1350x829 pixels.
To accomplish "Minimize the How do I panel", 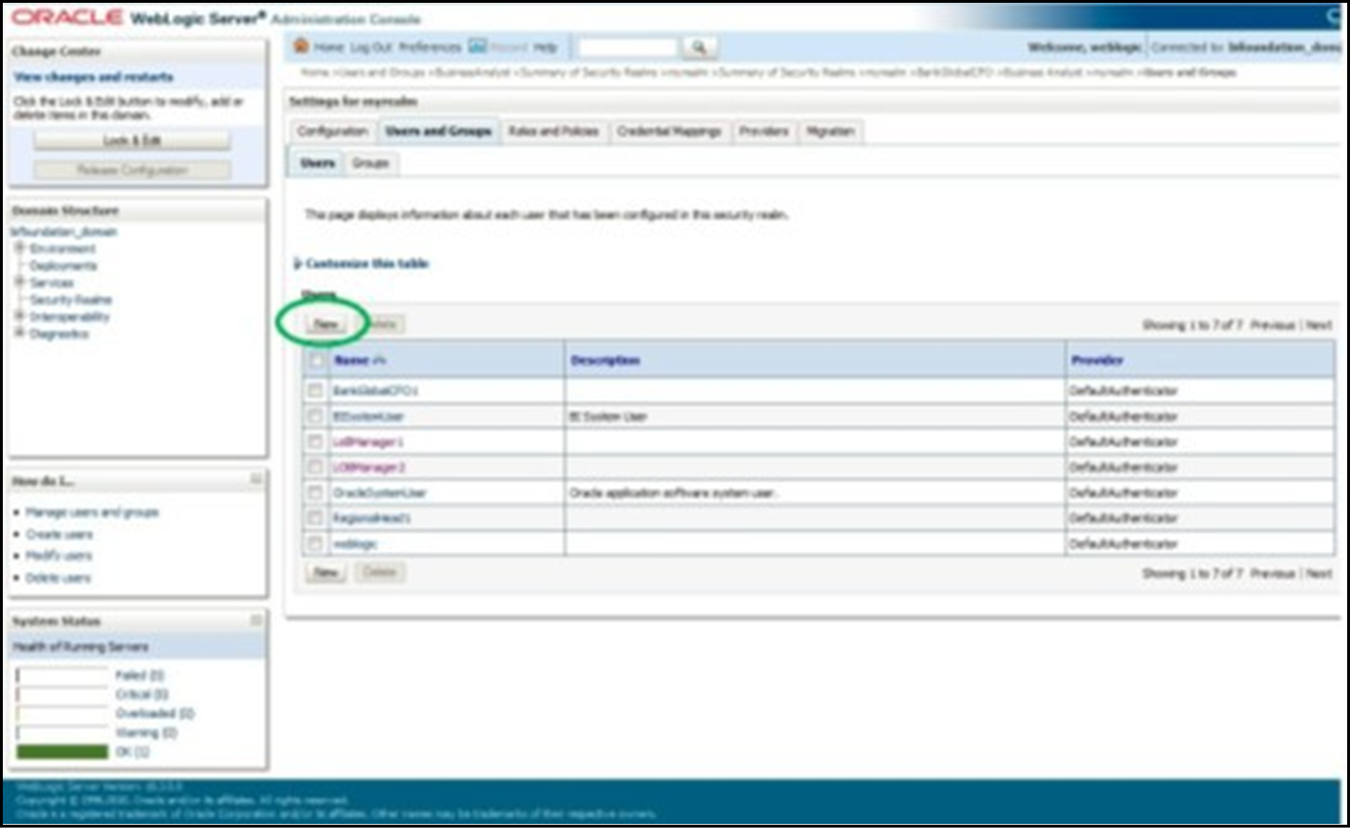I will (256, 480).
